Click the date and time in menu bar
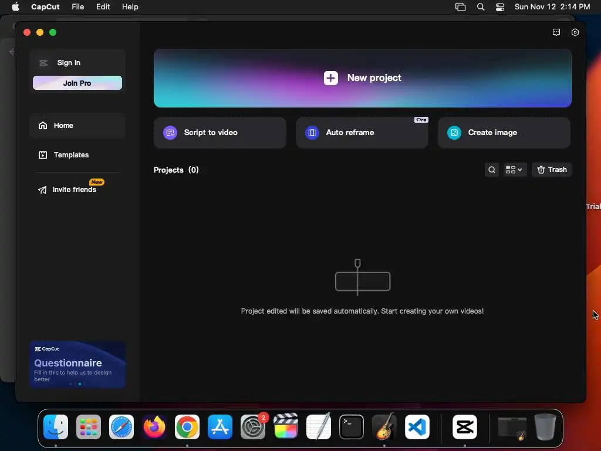Viewport: 601px width, 451px height. click(552, 7)
